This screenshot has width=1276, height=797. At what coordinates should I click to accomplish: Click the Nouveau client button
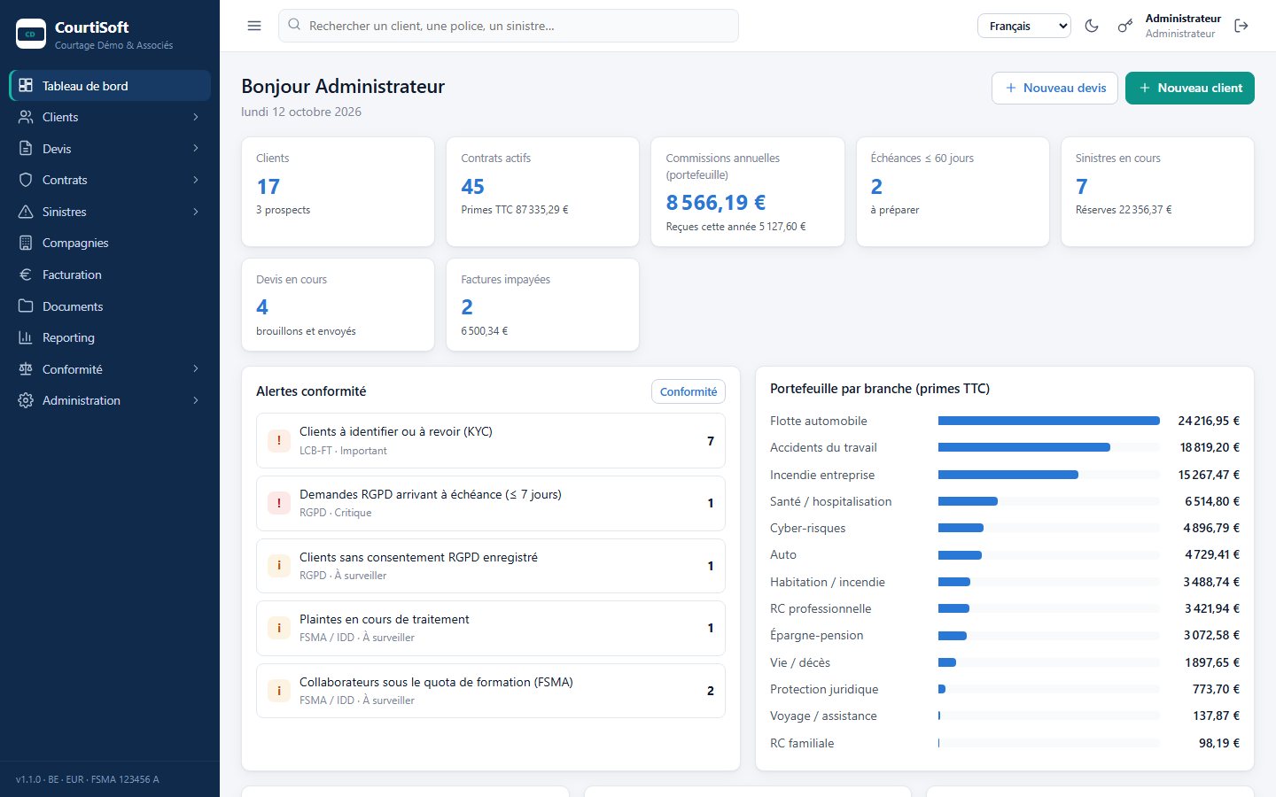pyautogui.click(x=1190, y=88)
